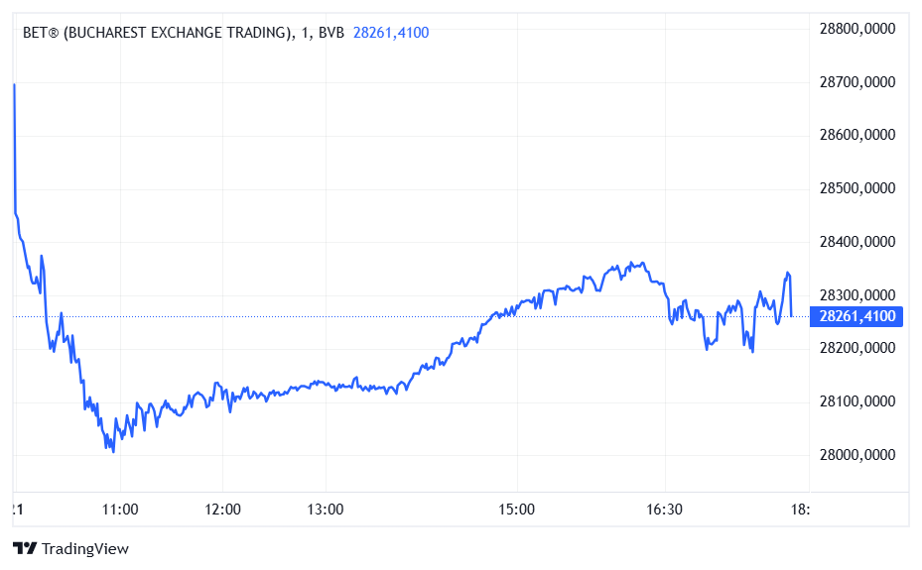This screenshot has width=922, height=570.
Task: Click the BVB exchange label in legend
Action: (x=331, y=33)
